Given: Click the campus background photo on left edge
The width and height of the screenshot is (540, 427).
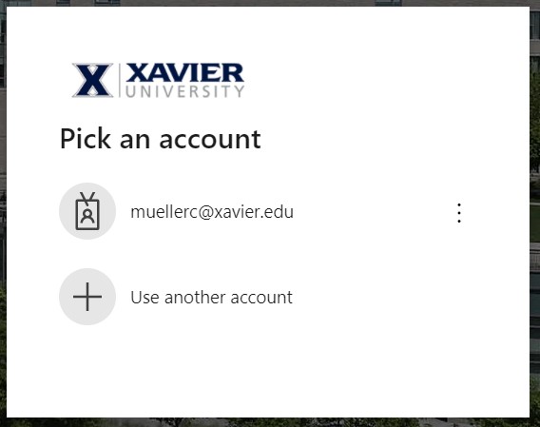Looking at the screenshot, I should click(3, 214).
